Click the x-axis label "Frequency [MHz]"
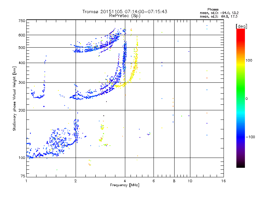This screenshot has height=197, width=263. [x=125, y=185]
